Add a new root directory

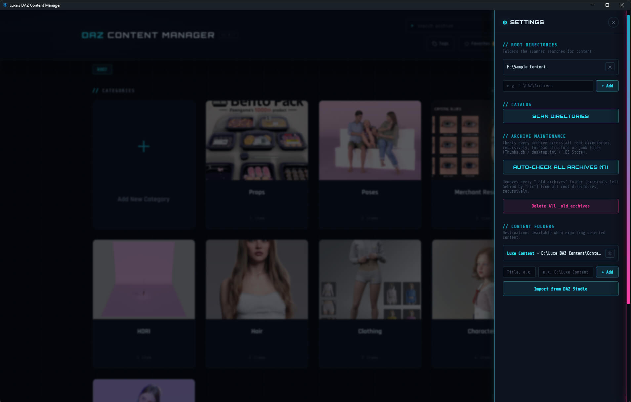click(x=607, y=86)
